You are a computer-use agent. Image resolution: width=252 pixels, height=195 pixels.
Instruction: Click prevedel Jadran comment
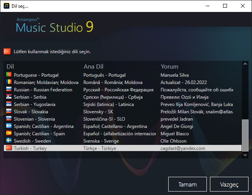177,119
